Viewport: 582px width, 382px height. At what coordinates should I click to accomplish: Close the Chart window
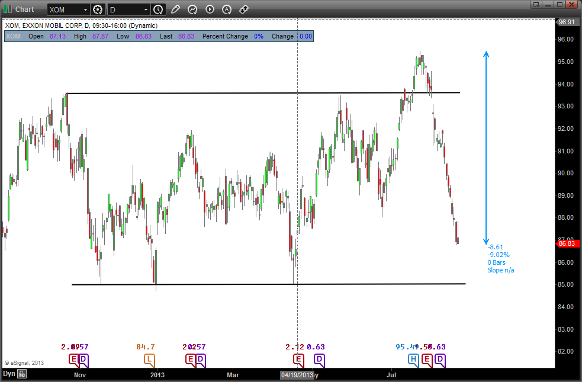[572, 5]
